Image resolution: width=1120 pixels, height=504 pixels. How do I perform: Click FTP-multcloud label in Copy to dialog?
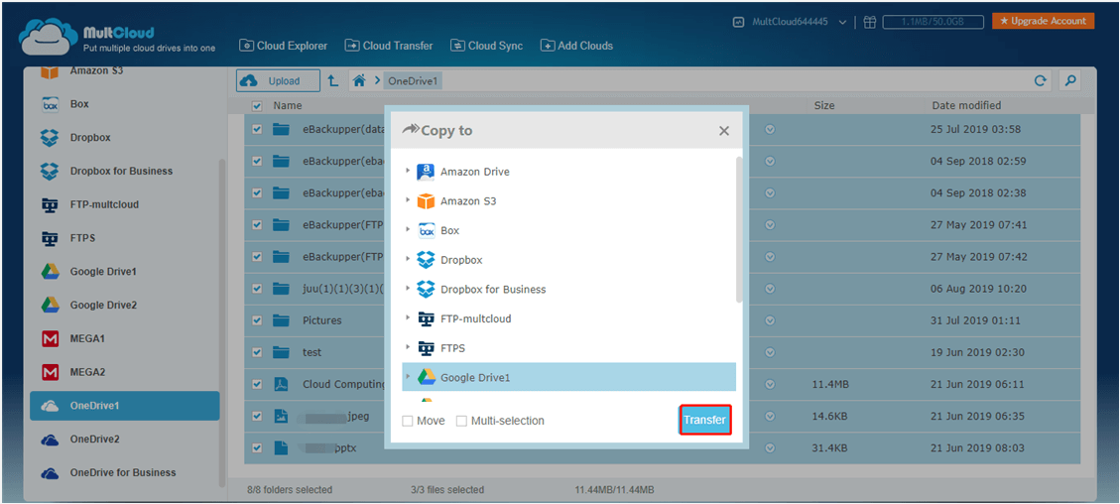pos(476,319)
